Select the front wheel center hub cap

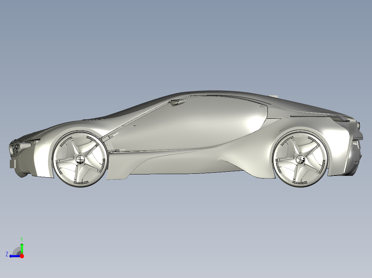coord(80,159)
